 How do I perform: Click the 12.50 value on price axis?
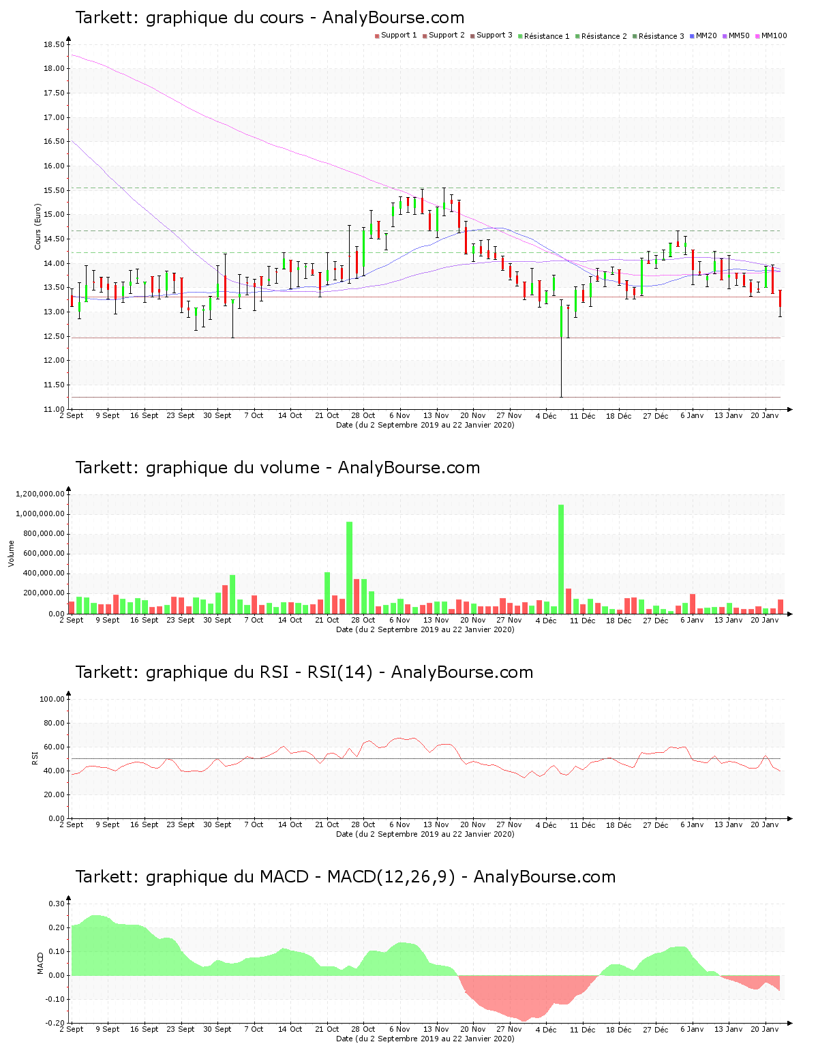coord(54,336)
